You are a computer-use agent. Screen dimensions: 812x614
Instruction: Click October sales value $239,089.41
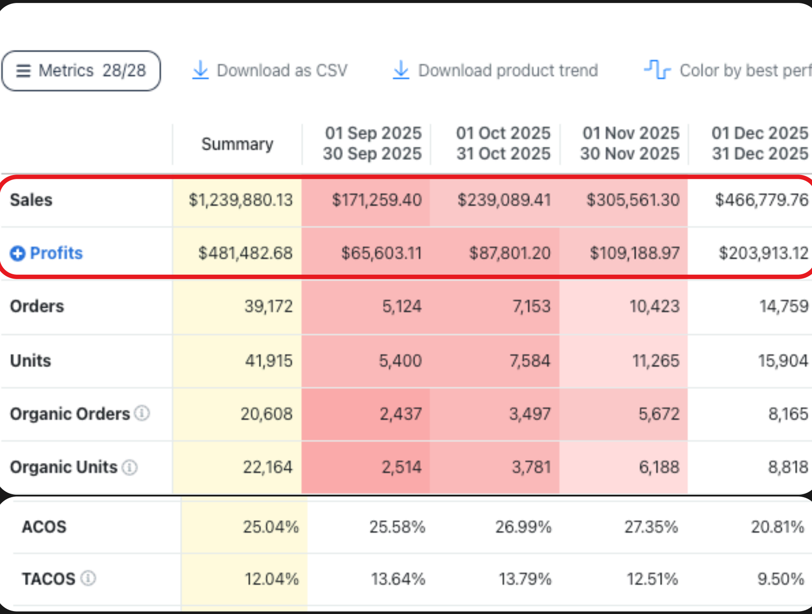coord(504,200)
